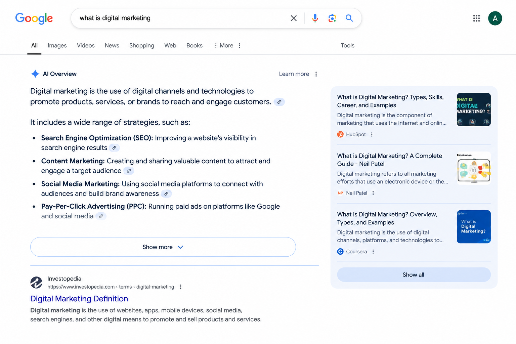Screen dimensions: 516x344
Task: Click the Google logo
Action: [x=34, y=18]
